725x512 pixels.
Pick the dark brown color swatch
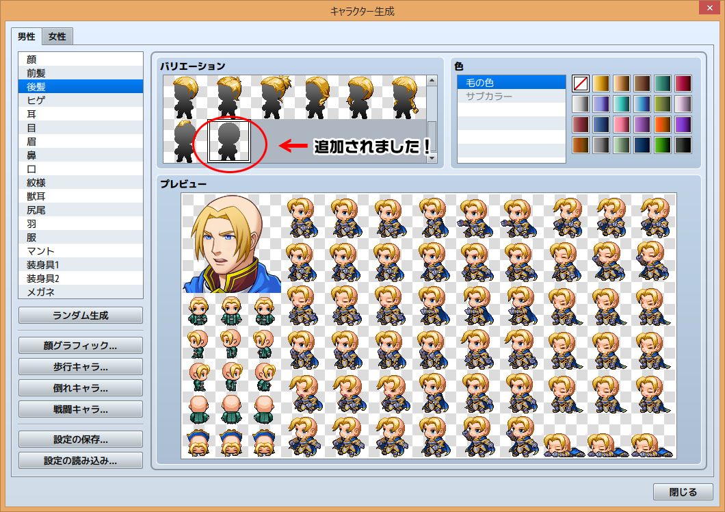pyautogui.click(x=642, y=84)
